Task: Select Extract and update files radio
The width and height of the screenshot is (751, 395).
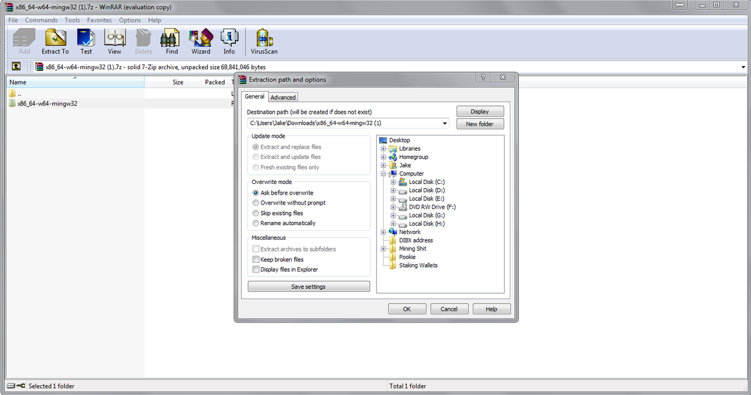Action: (256, 157)
